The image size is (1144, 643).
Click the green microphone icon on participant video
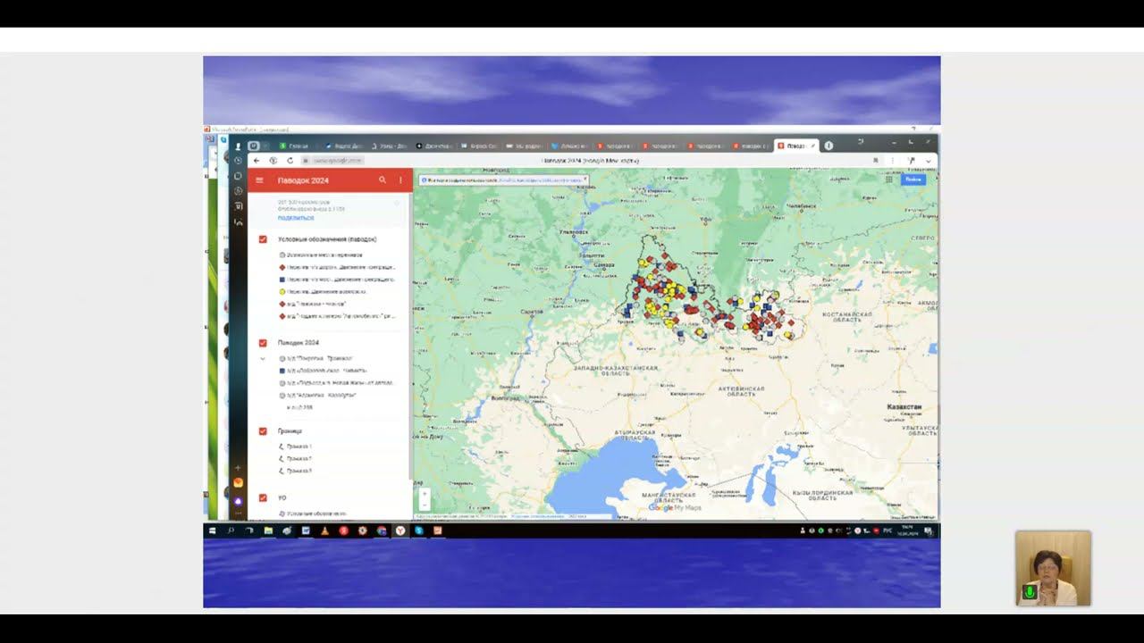1030,592
